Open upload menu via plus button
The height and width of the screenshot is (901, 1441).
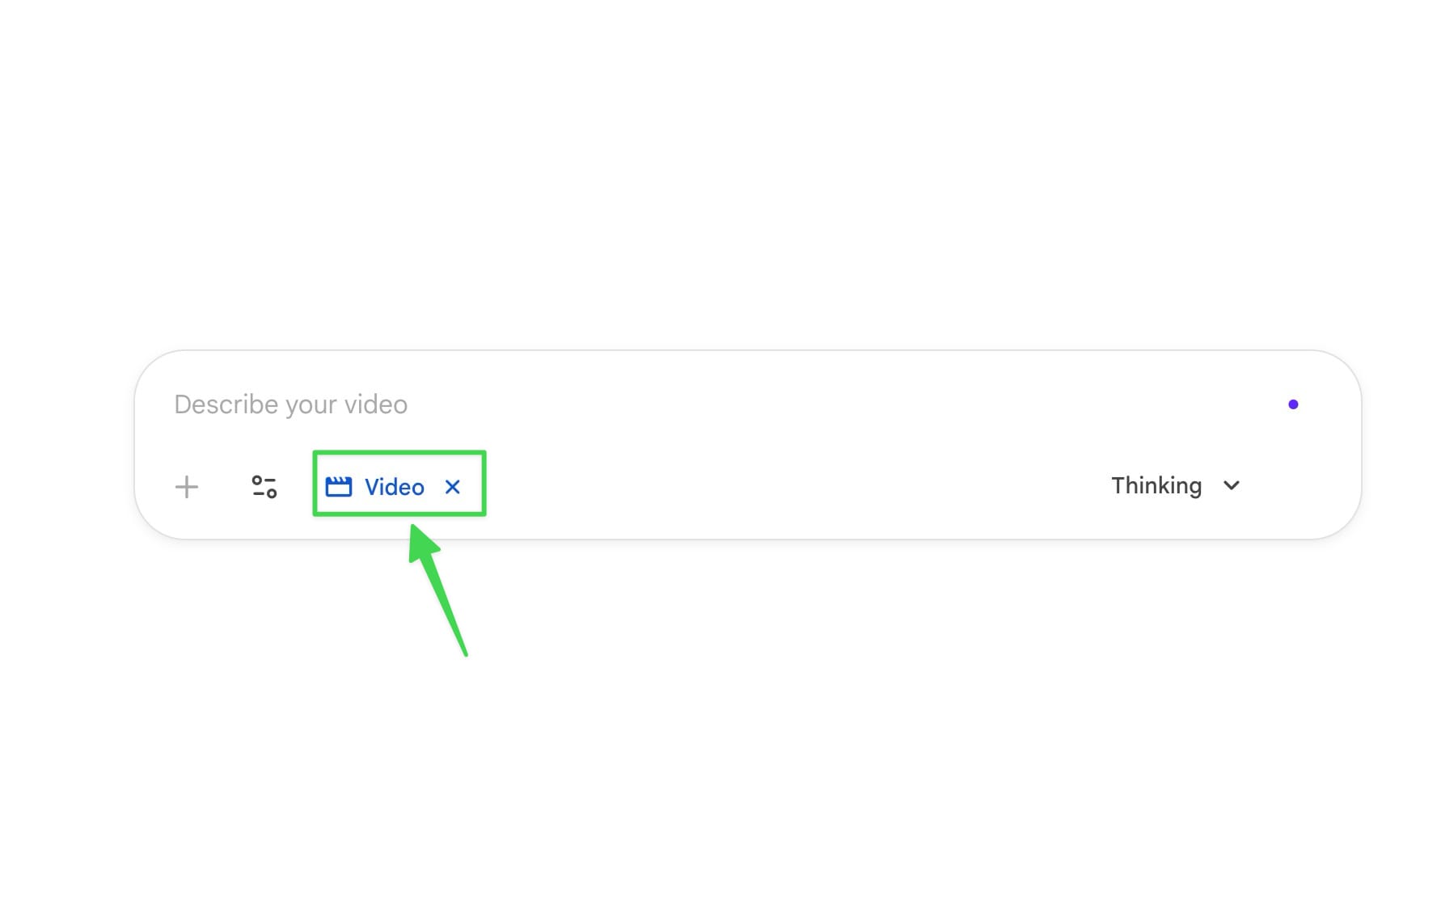pos(187,487)
